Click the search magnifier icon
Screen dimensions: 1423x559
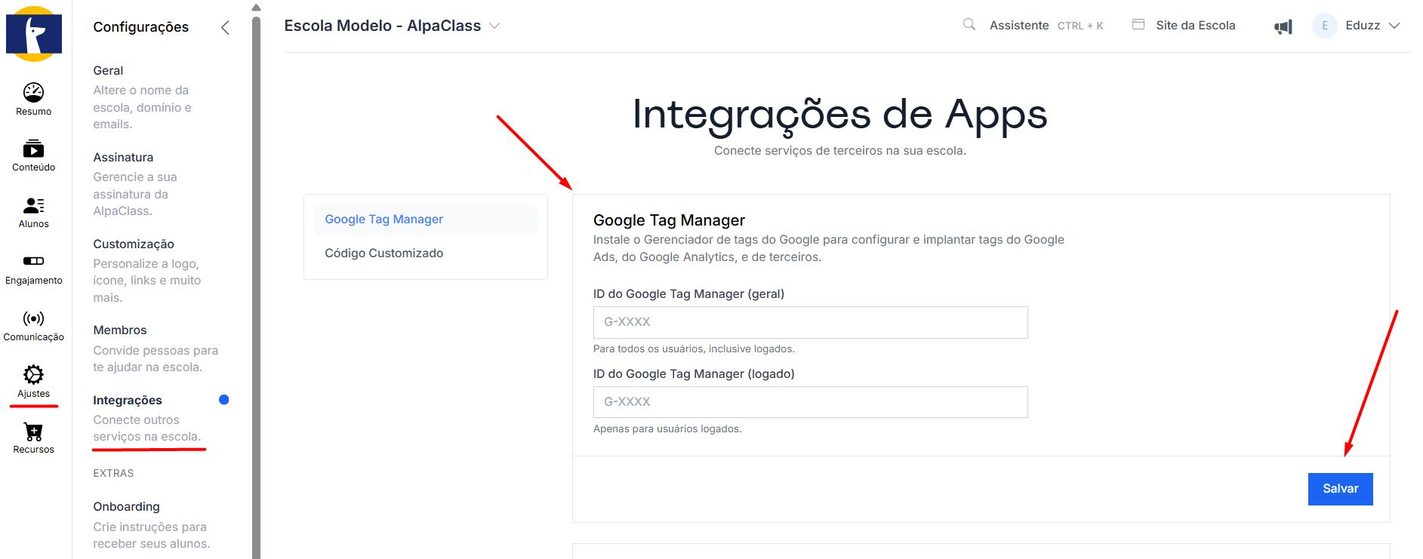pyautogui.click(x=969, y=25)
